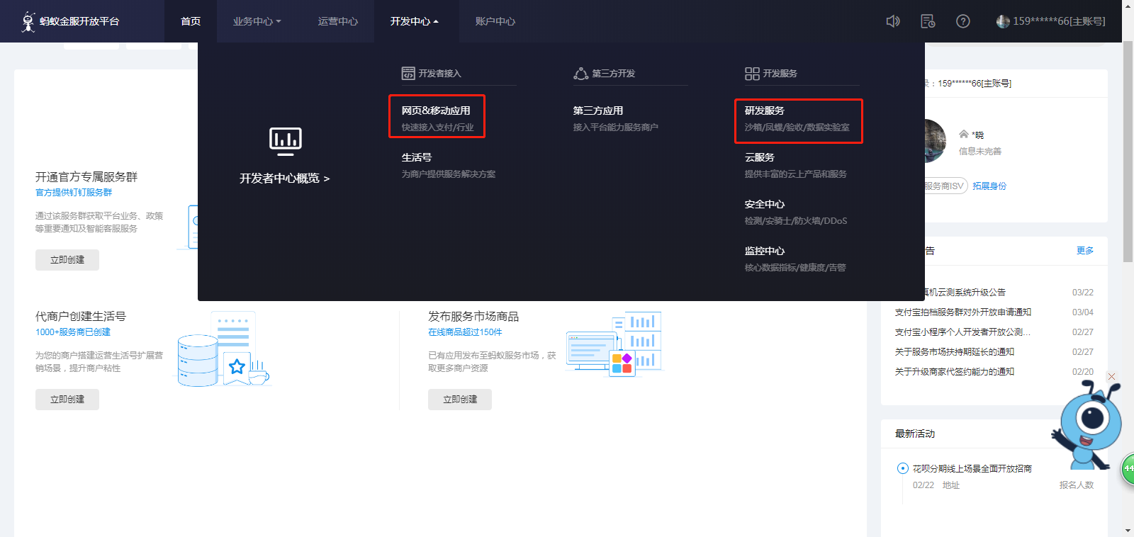
Task: Click the 代商户创建生活号 card title
Action: click(81, 317)
